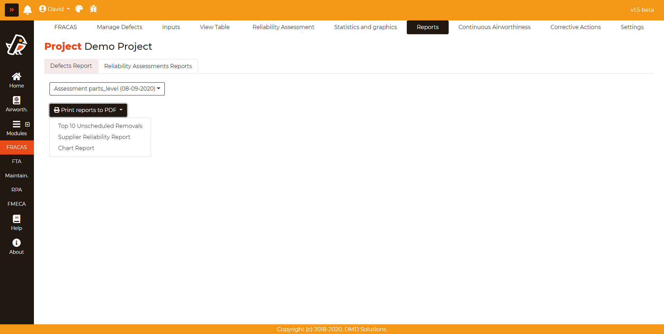Switch to the Defects Report tab
The width and height of the screenshot is (664, 334).
coord(71,66)
